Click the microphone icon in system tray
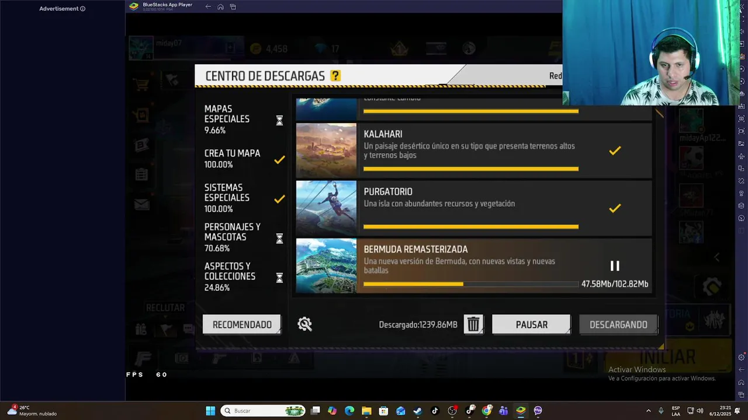 661,411
